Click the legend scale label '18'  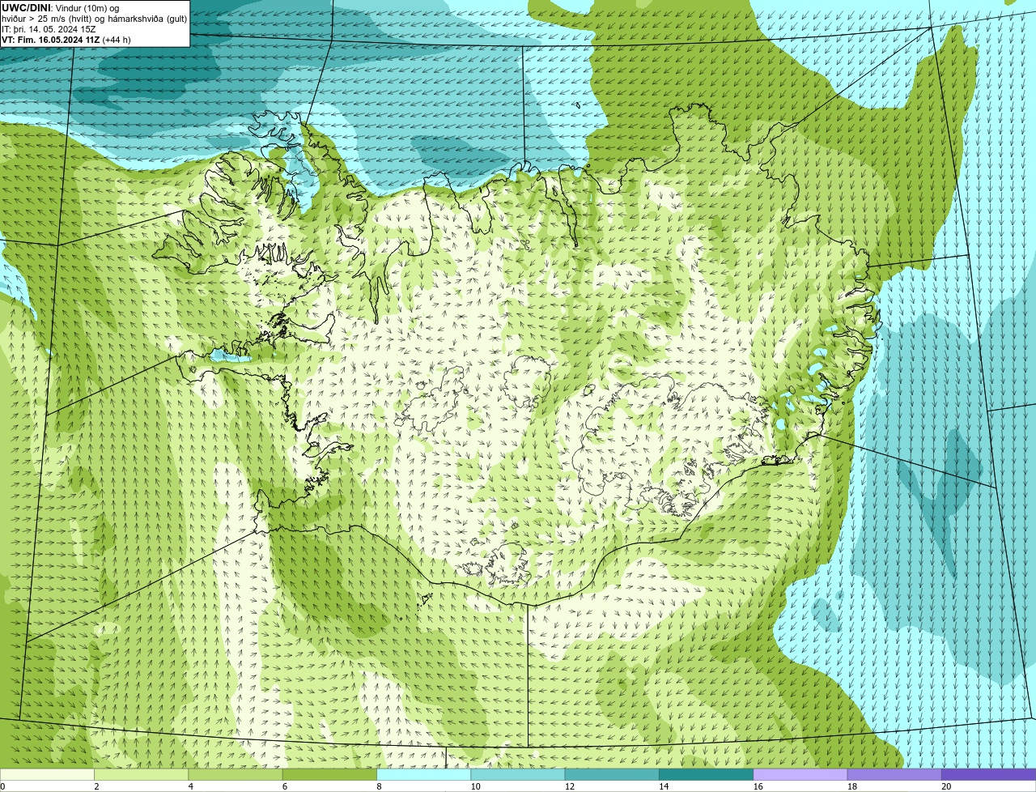851,786
